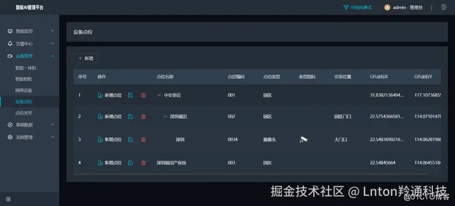Click the 新增 button above the table
455x206 pixels.
[86, 58]
